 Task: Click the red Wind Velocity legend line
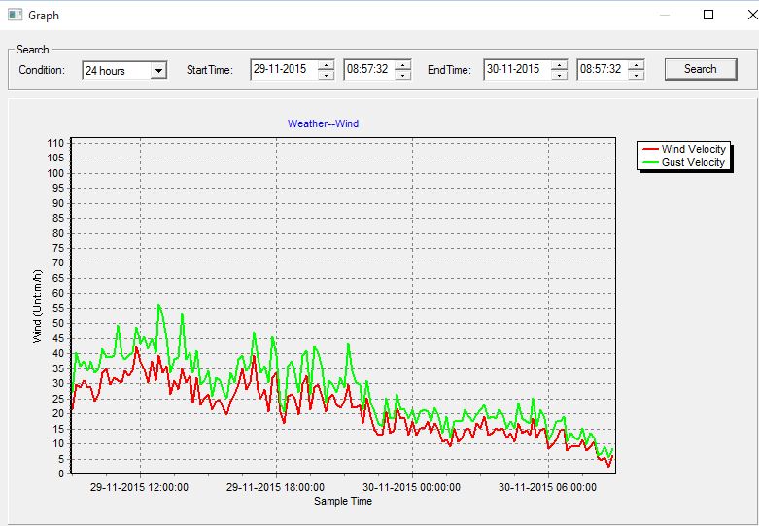[x=650, y=149]
